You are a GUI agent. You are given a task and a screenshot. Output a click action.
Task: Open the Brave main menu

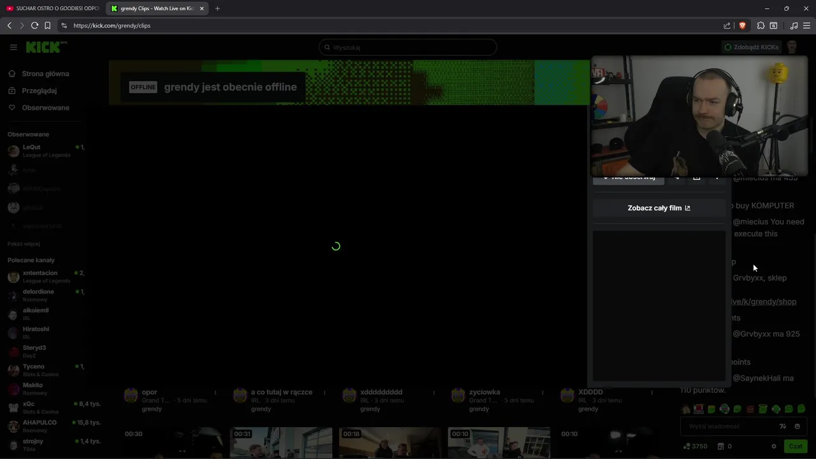[x=806, y=25]
